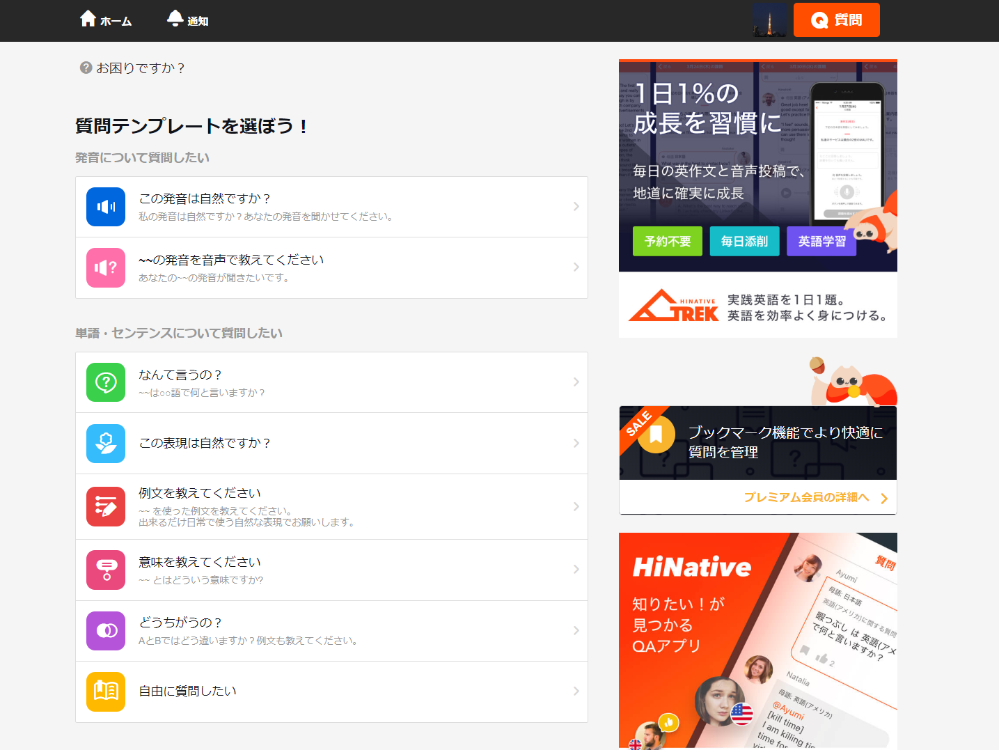Click the blue flower natural-expression icon

click(106, 444)
